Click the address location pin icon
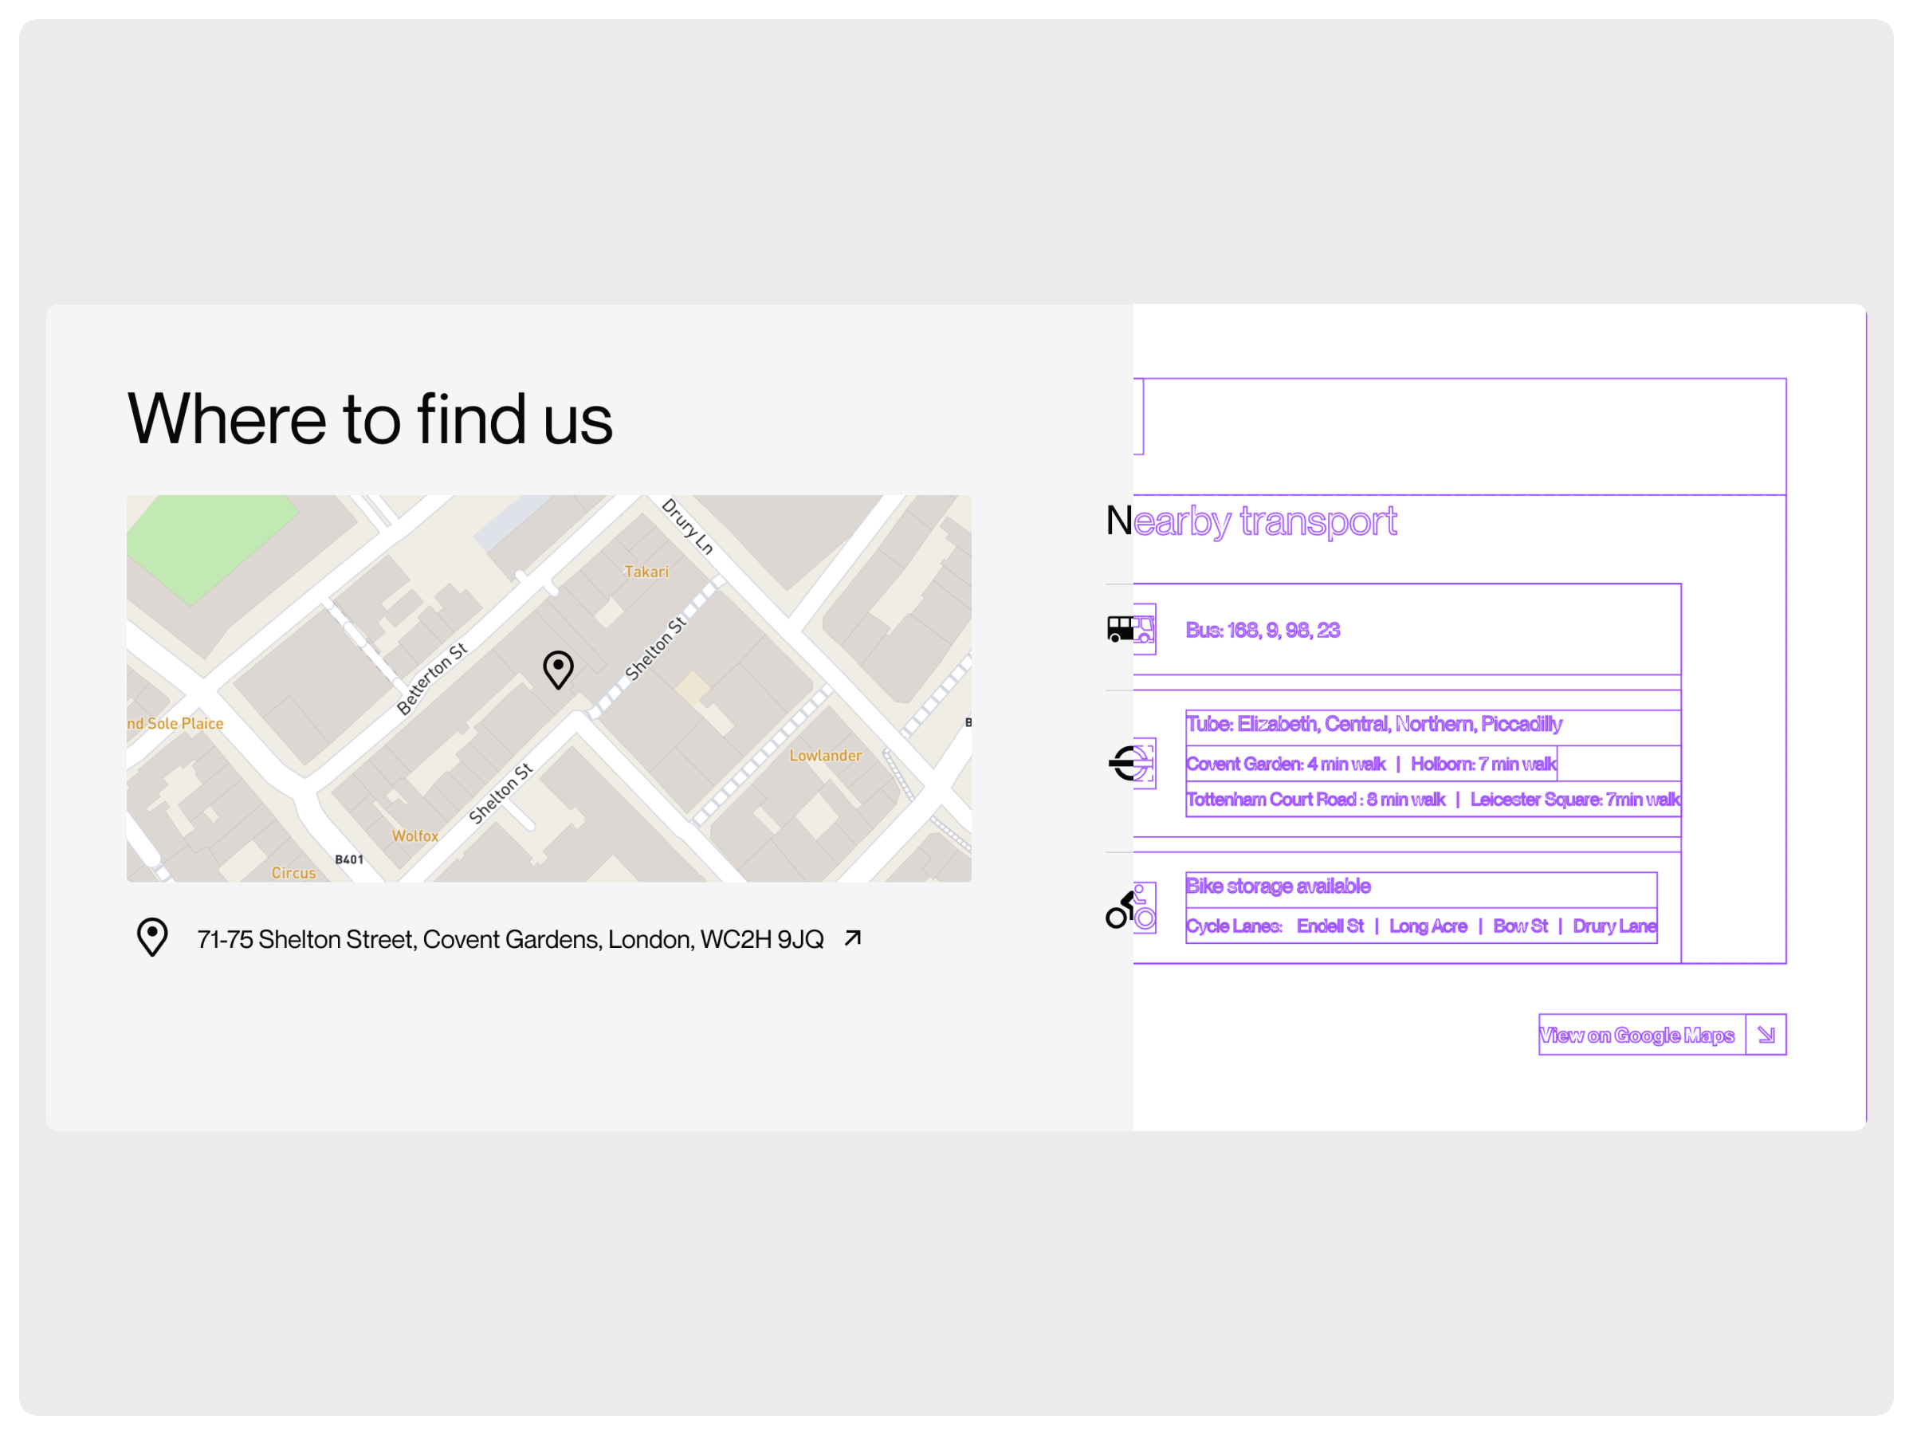The image size is (1913, 1435). coord(152,937)
